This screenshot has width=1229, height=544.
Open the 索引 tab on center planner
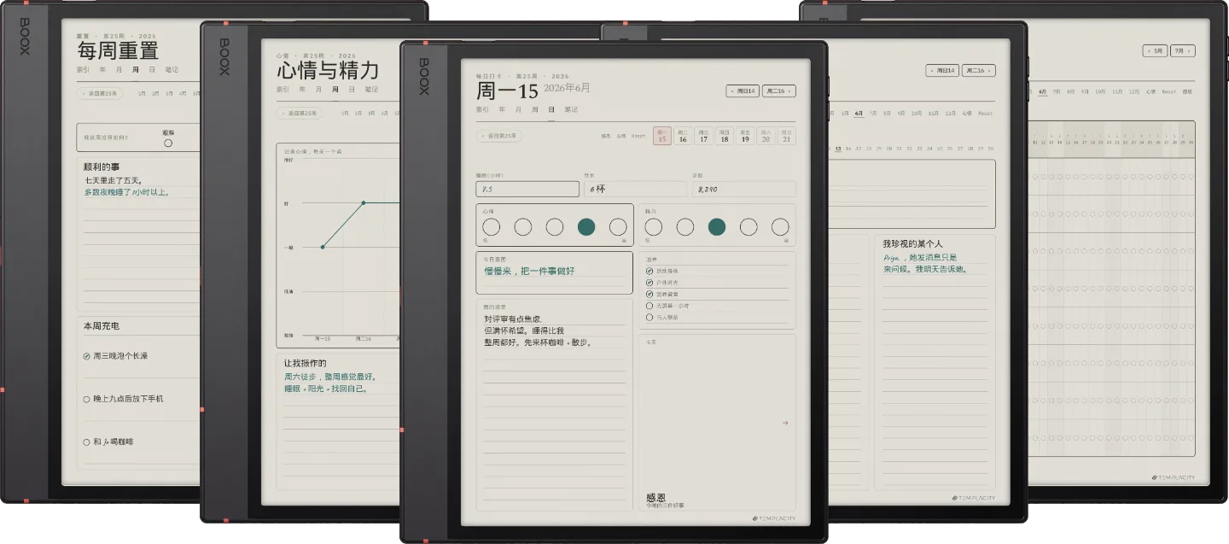point(482,109)
